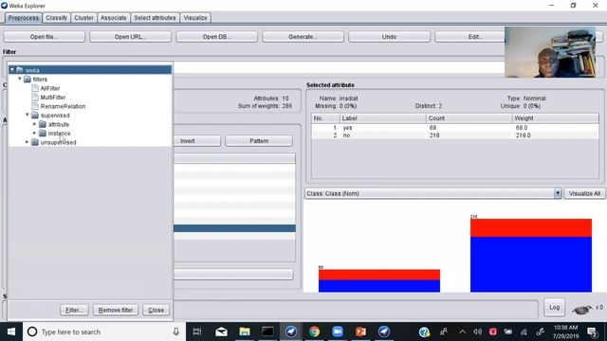This screenshot has width=607, height=341.
Task: Select the weka root folder icon
Action: 20,70
